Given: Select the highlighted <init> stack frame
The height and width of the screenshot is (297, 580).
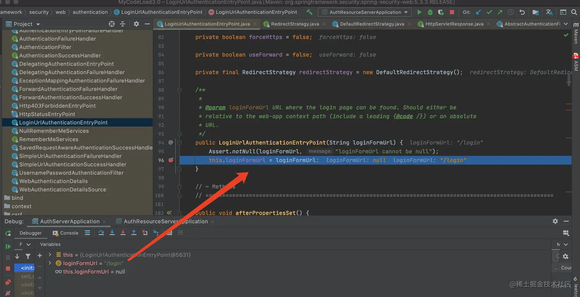Looking at the screenshot, I should tap(25, 268).
